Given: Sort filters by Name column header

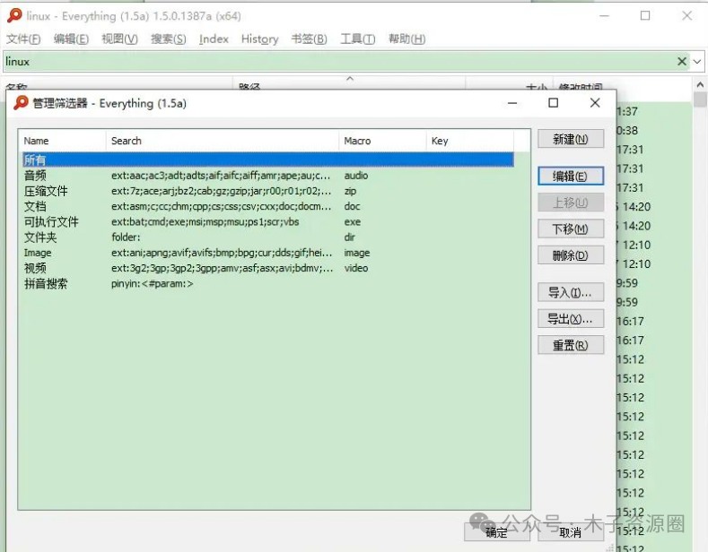Looking at the screenshot, I should point(62,141).
